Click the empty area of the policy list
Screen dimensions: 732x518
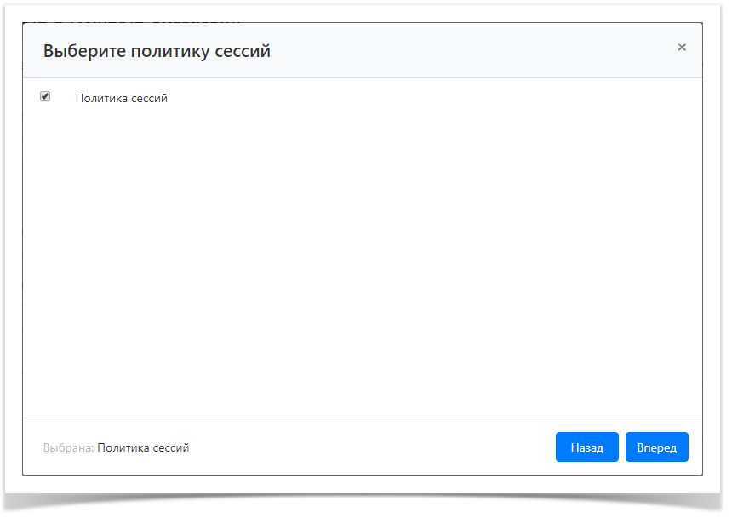click(362, 255)
